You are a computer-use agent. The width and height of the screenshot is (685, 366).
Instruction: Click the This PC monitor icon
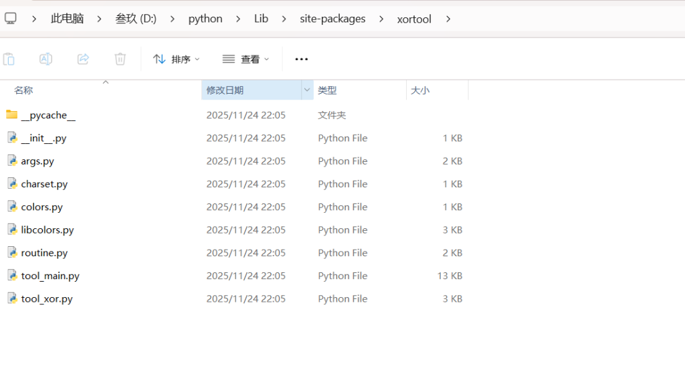point(11,18)
